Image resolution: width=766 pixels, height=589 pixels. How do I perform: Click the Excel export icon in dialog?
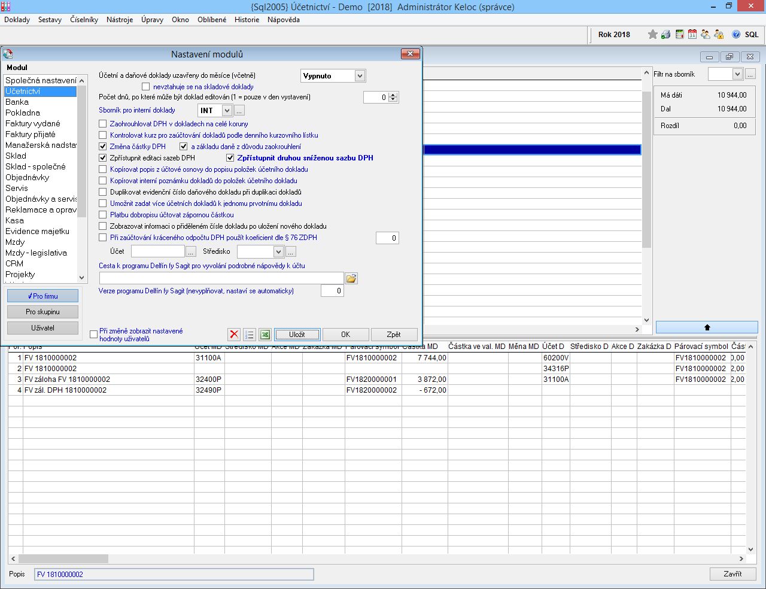(x=265, y=335)
